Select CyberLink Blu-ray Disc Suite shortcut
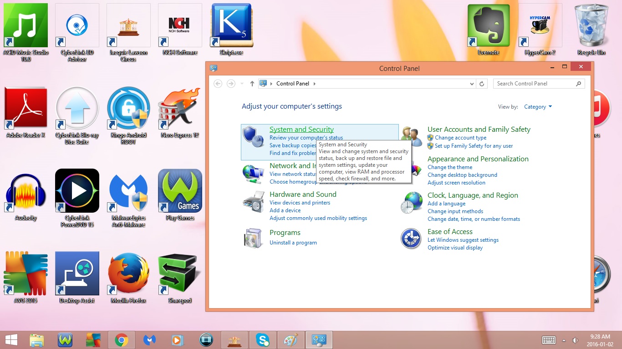The width and height of the screenshot is (622, 349). point(77,115)
